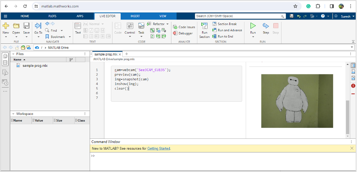
Task: Open Files panel three-dot options menu
Action: click(x=85, y=54)
